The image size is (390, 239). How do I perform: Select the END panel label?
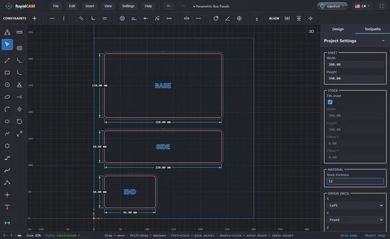pyautogui.click(x=130, y=192)
